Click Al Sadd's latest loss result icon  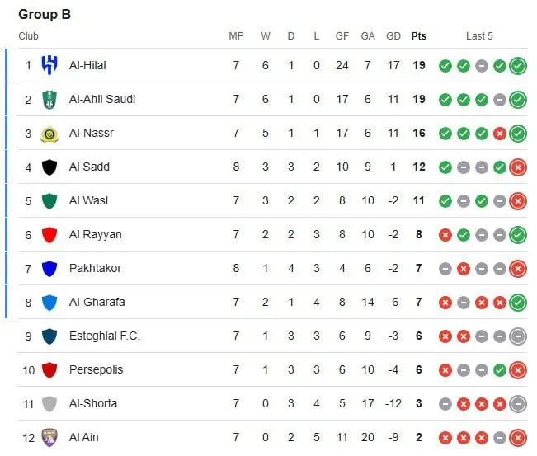(518, 167)
